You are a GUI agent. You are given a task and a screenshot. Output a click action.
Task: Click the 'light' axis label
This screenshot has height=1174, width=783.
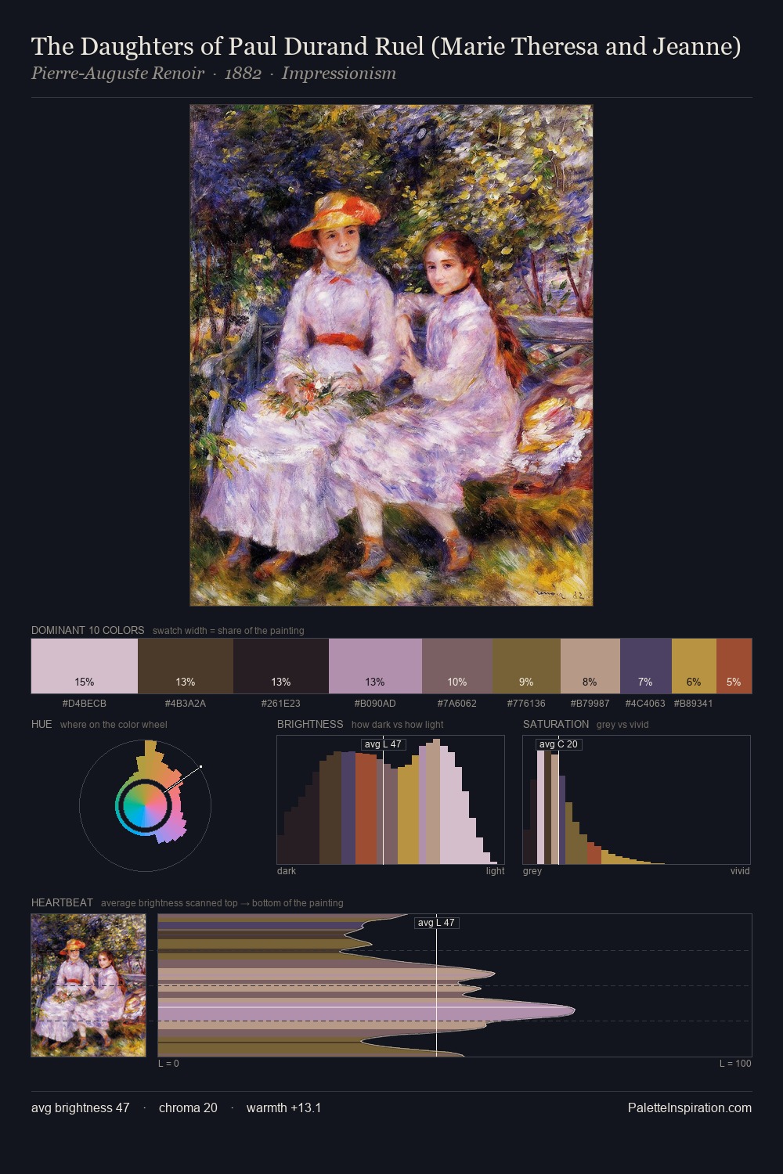[x=496, y=871]
